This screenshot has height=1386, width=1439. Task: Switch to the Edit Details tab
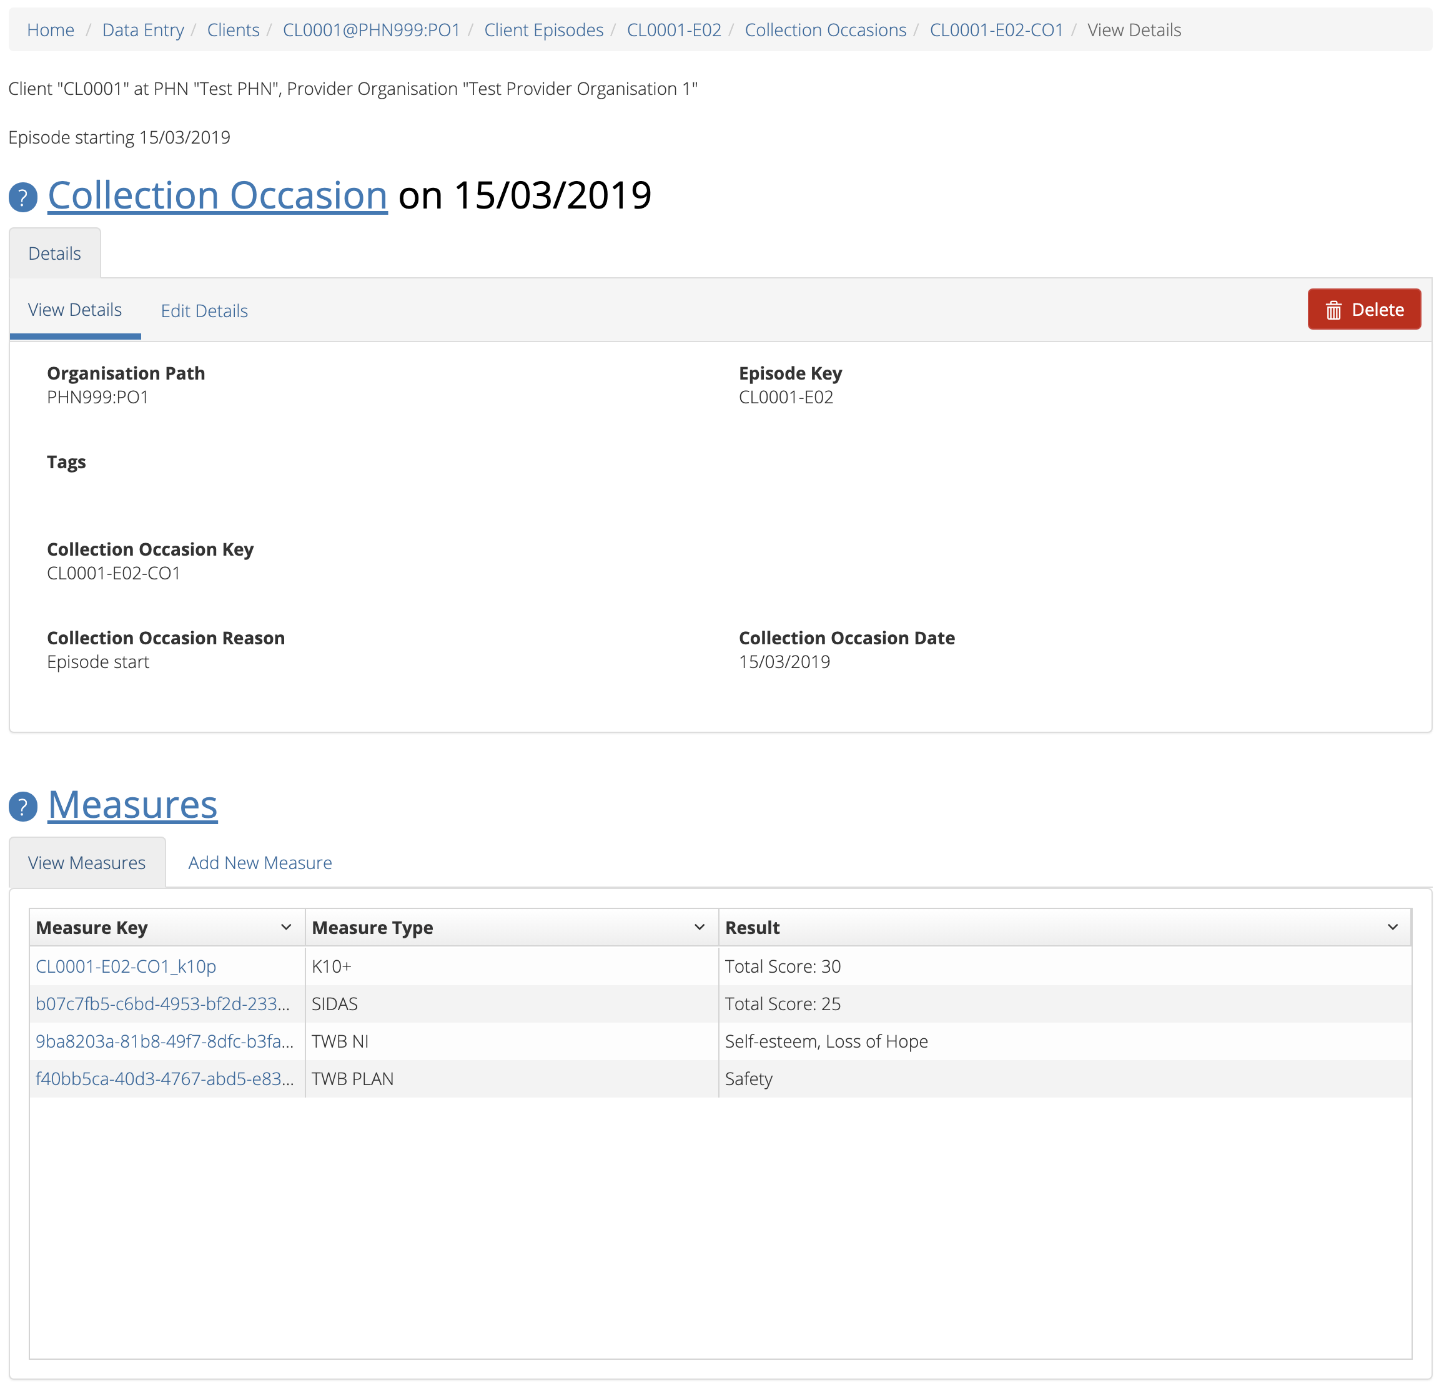204,311
